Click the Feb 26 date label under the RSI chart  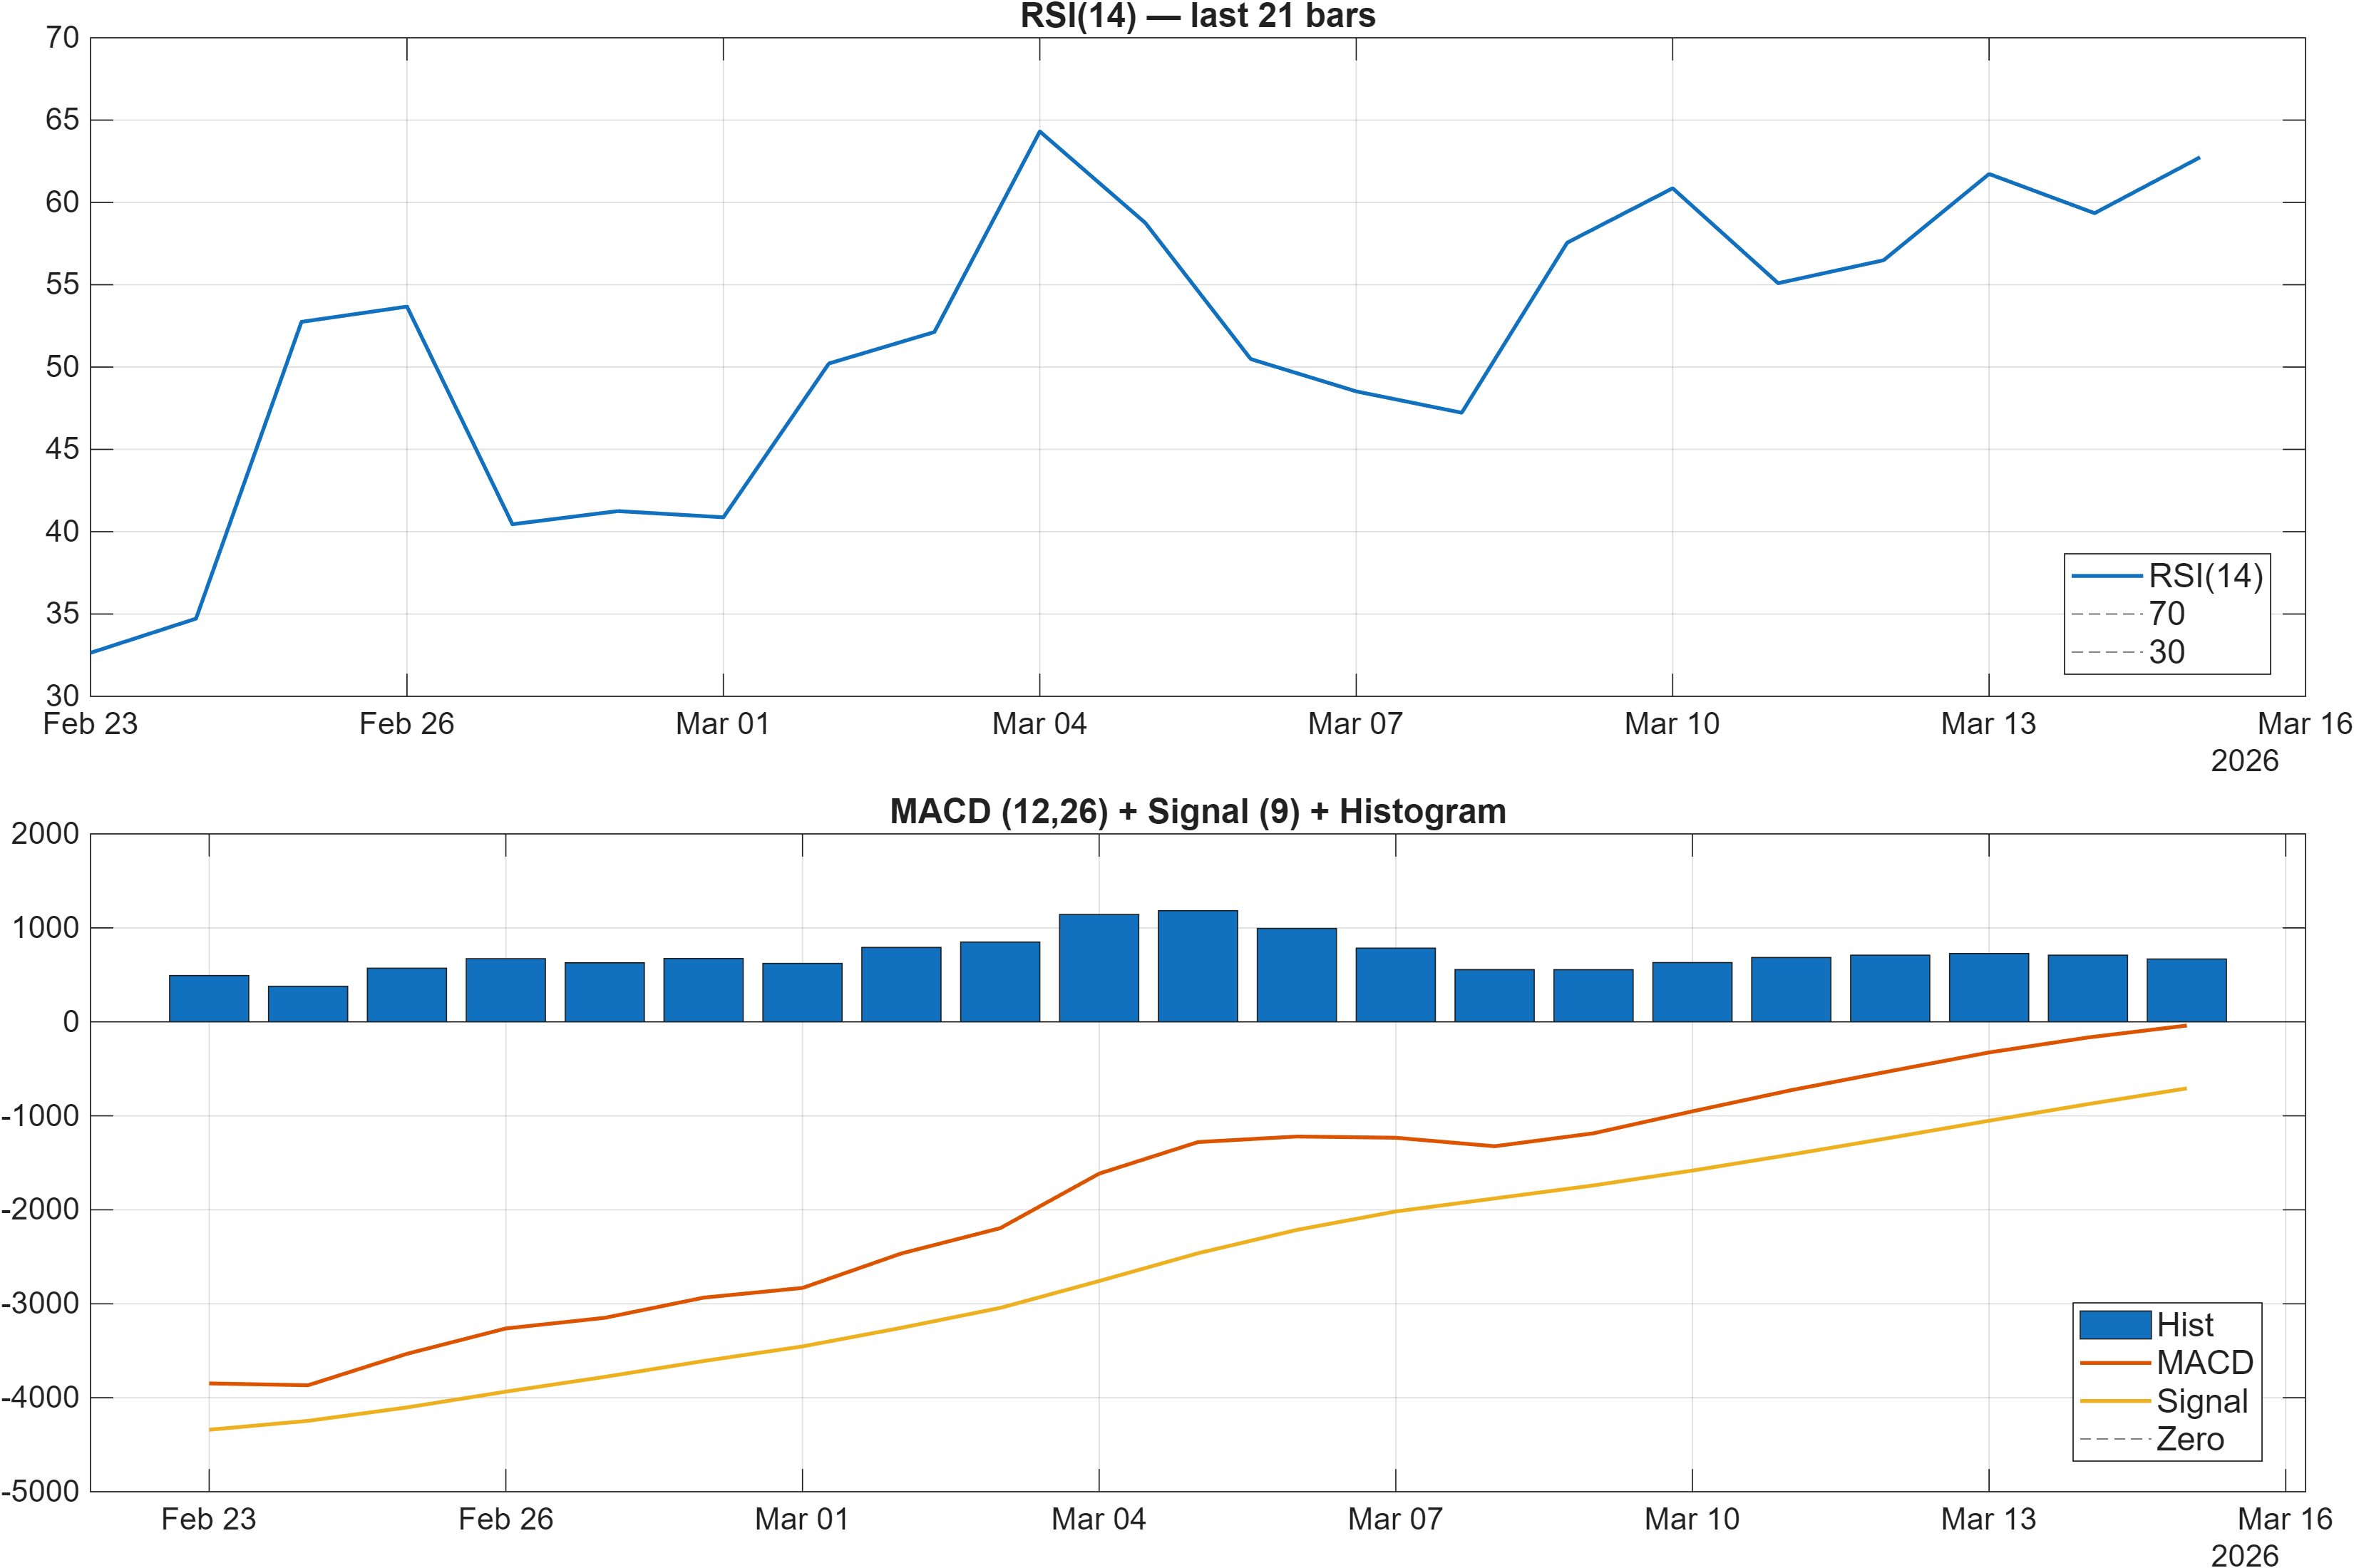click(407, 724)
